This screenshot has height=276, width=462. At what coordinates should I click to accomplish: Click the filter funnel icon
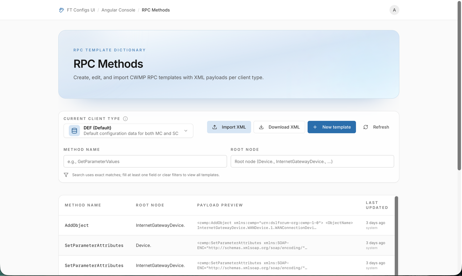point(66,175)
